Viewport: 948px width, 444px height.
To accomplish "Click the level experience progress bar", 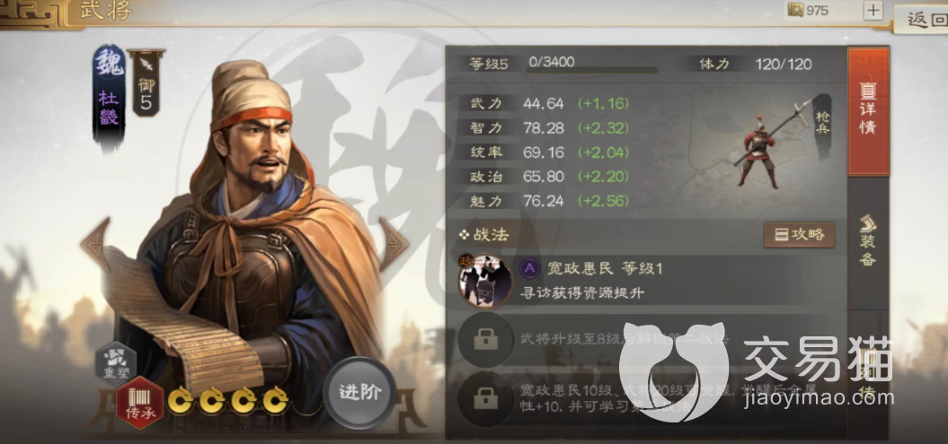I will [592, 71].
